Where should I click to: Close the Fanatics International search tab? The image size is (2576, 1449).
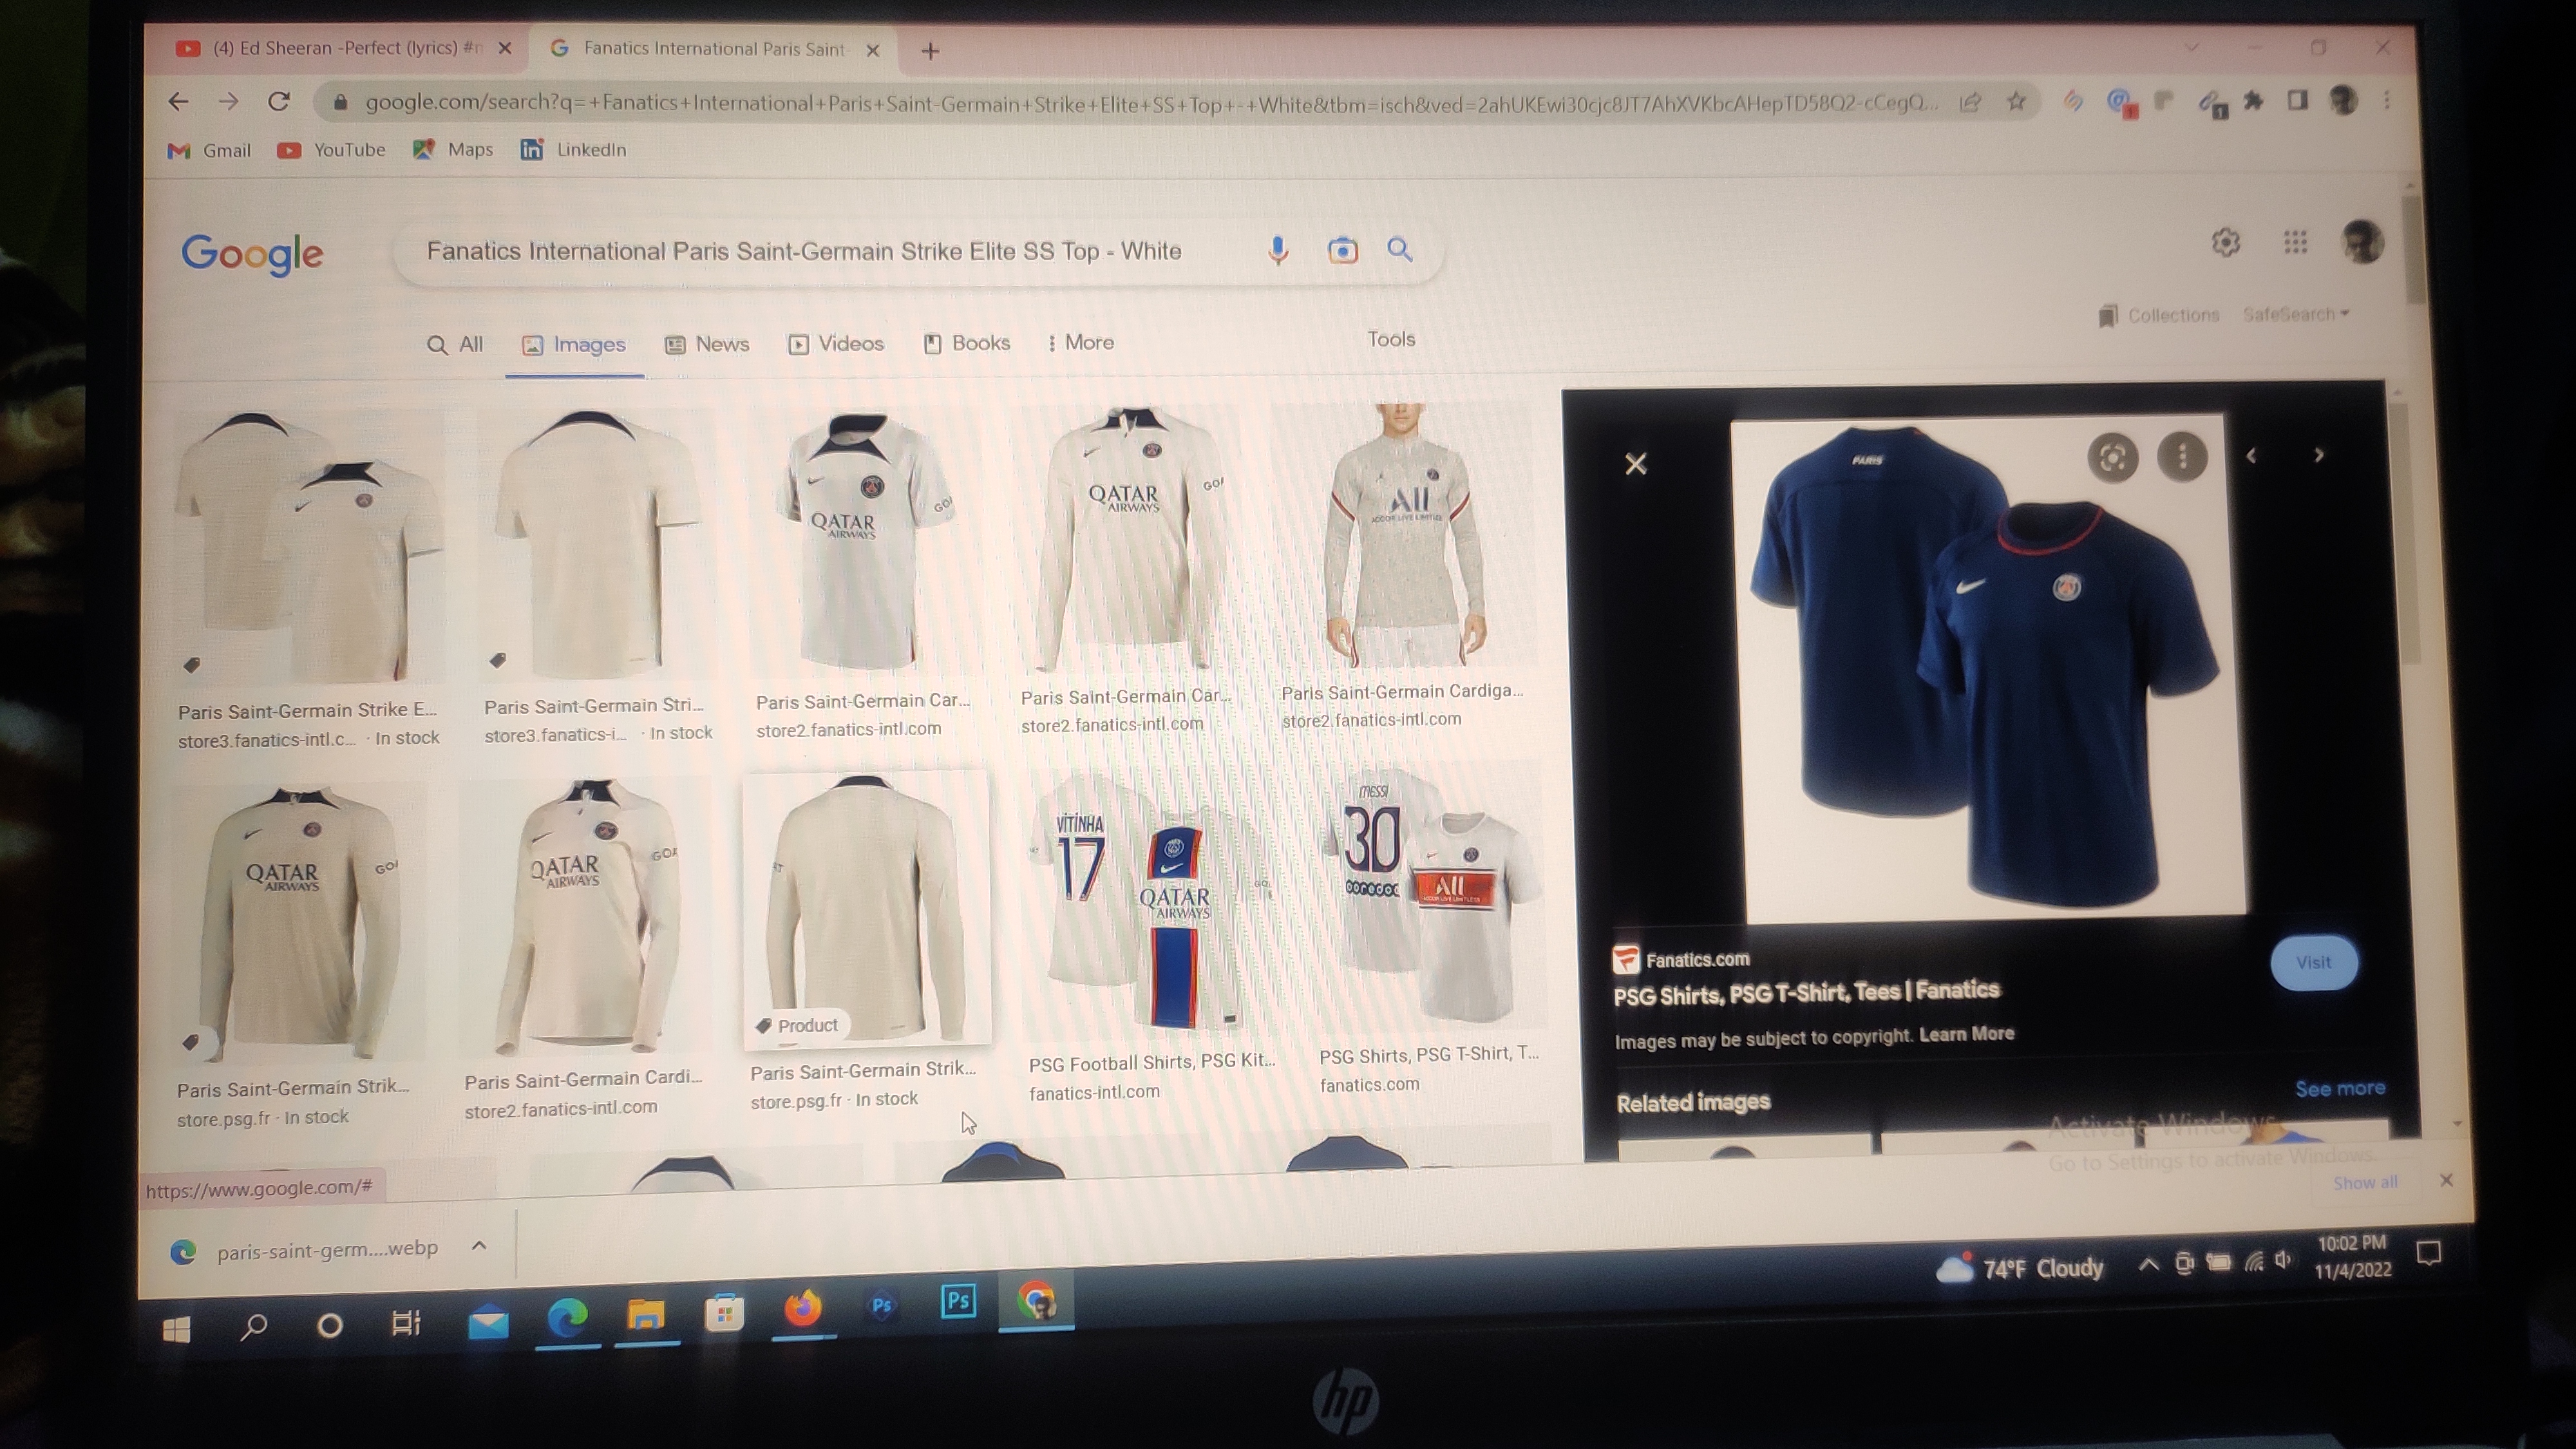pyautogui.click(x=872, y=50)
